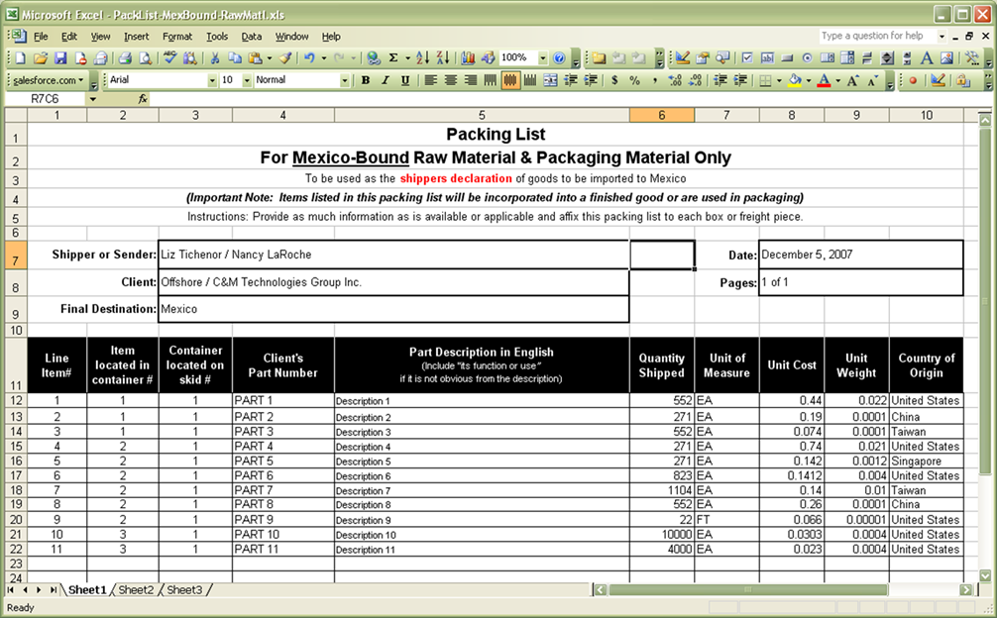The width and height of the screenshot is (997, 618).
Task: Run the ABC spelling check
Action: [169, 58]
